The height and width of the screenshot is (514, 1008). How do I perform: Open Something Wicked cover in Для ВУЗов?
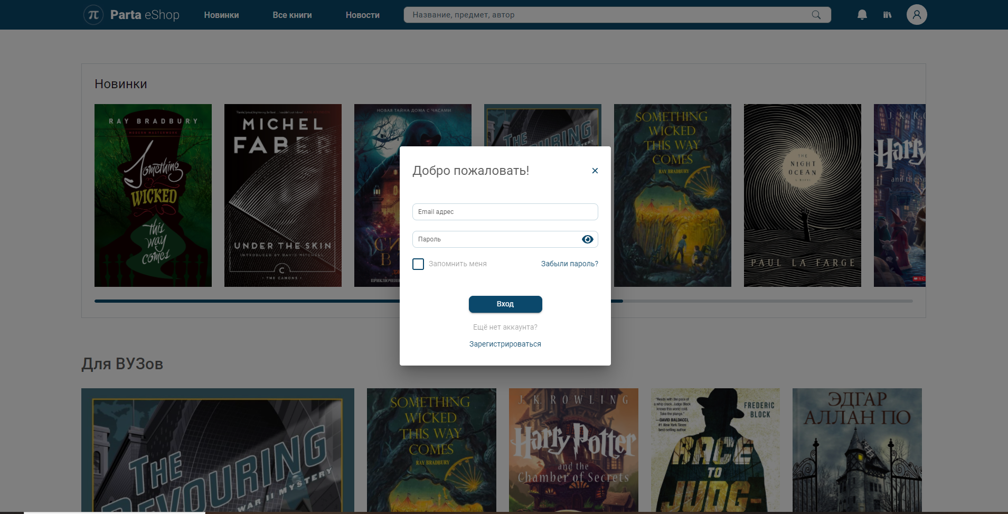pyautogui.click(x=431, y=450)
